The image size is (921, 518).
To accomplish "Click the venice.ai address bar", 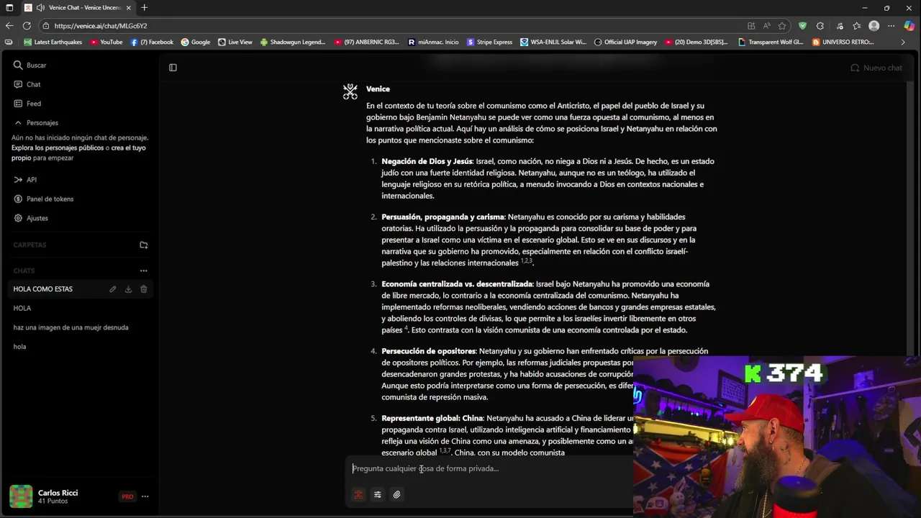I will 101,26.
